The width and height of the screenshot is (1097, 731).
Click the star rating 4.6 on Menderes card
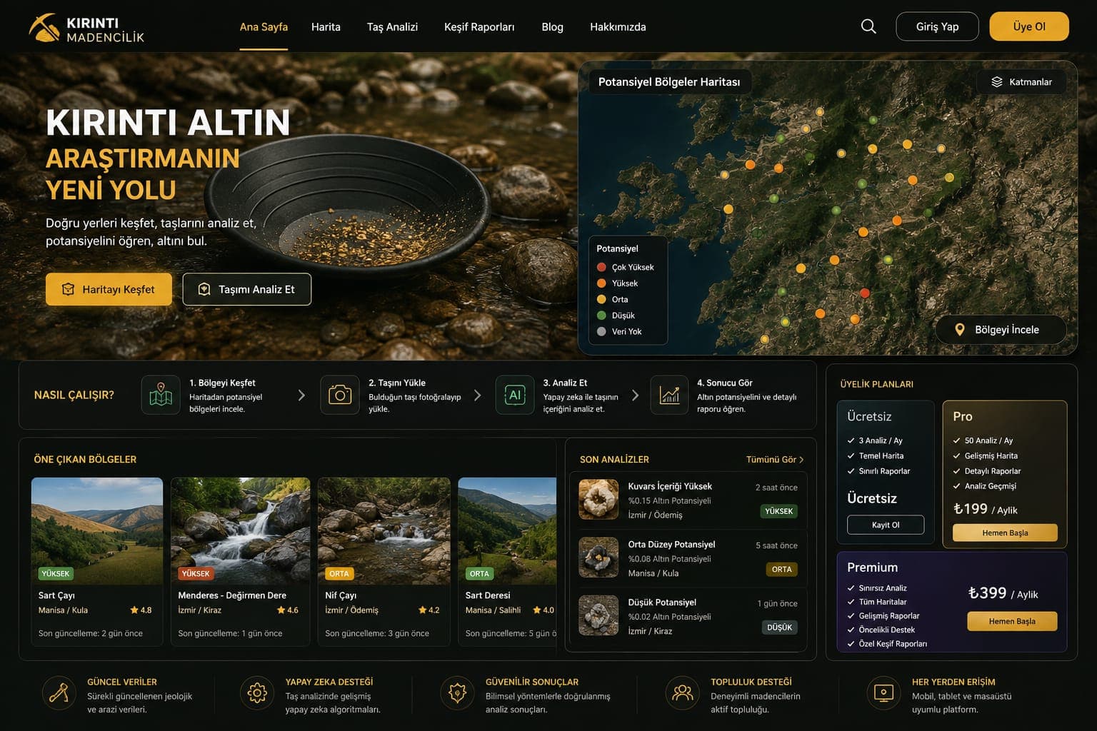287,610
